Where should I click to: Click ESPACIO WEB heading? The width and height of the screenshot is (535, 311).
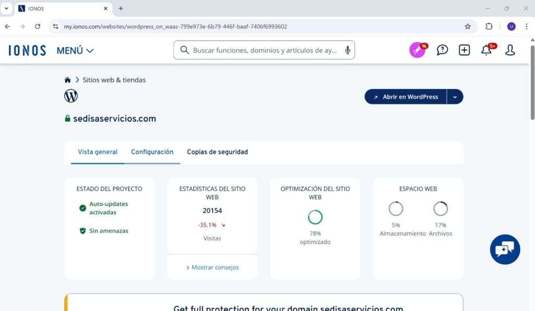[418, 189]
